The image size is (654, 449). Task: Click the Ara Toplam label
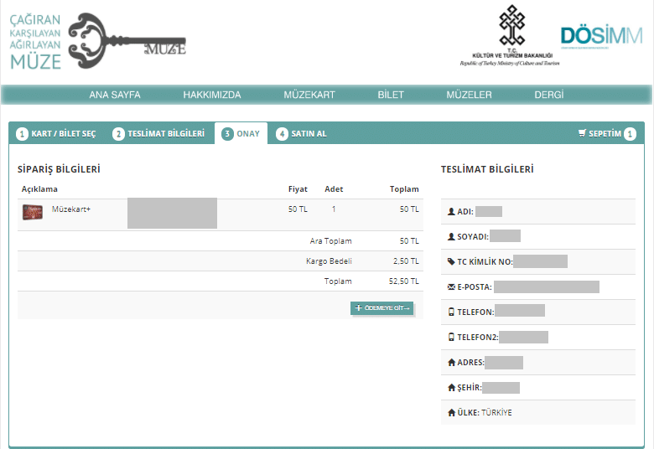point(330,241)
